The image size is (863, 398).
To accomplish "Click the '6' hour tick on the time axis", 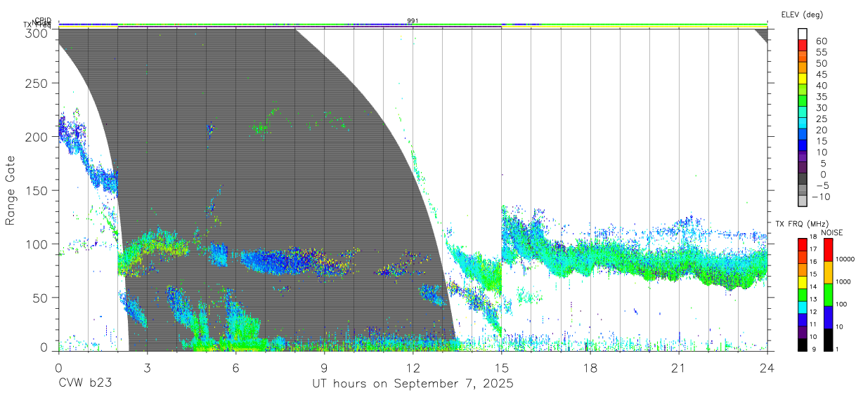I will 235,367.
